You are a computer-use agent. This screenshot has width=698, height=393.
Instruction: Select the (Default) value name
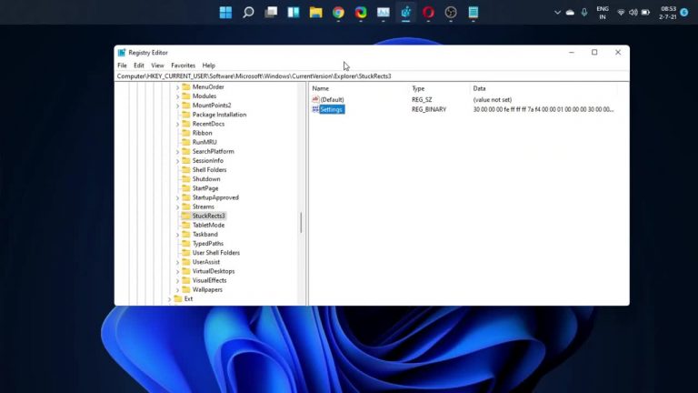point(332,99)
